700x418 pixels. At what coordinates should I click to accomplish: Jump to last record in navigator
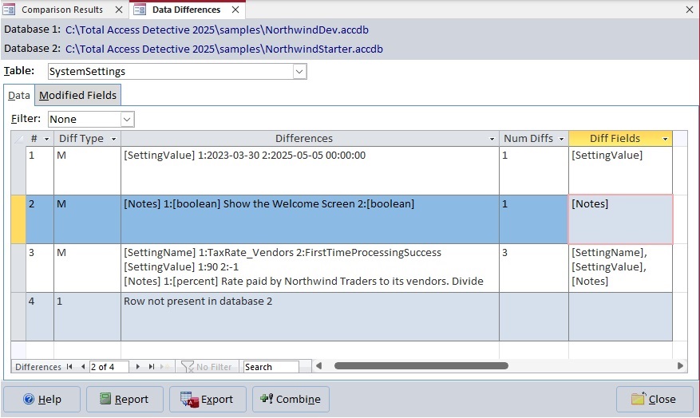[152, 367]
